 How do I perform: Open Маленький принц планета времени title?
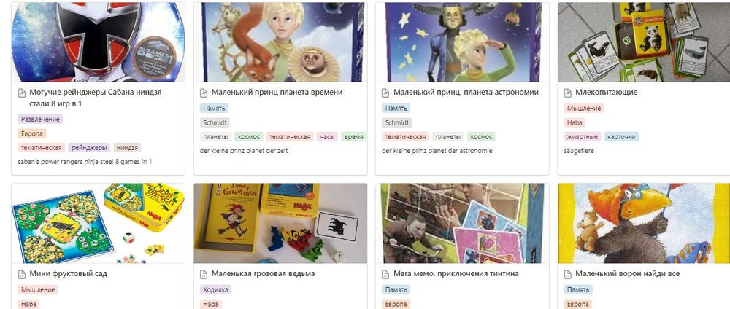277,92
